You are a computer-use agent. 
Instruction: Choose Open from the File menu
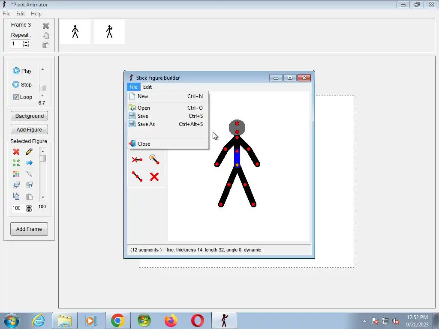tap(168, 108)
